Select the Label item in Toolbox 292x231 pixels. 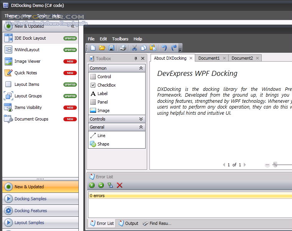(x=117, y=94)
